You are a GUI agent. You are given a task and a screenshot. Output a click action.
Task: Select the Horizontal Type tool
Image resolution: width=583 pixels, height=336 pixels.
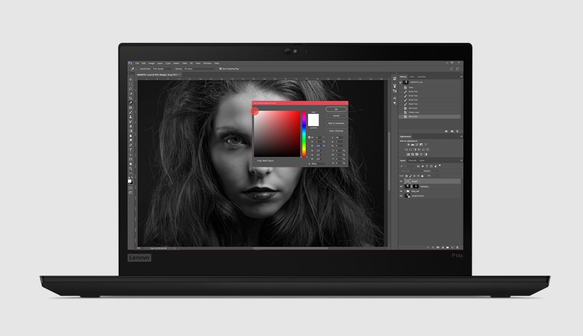tap(130, 149)
